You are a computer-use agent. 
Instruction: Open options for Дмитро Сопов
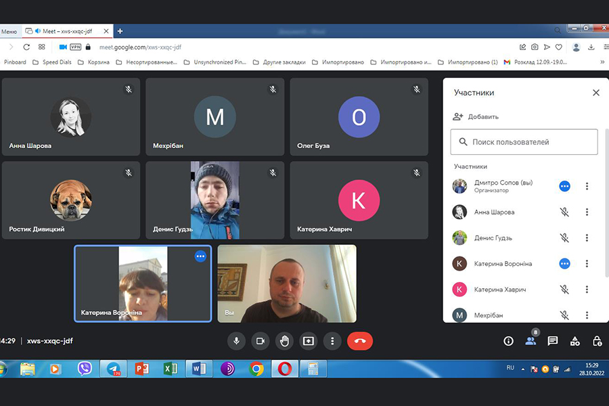pos(587,187)
